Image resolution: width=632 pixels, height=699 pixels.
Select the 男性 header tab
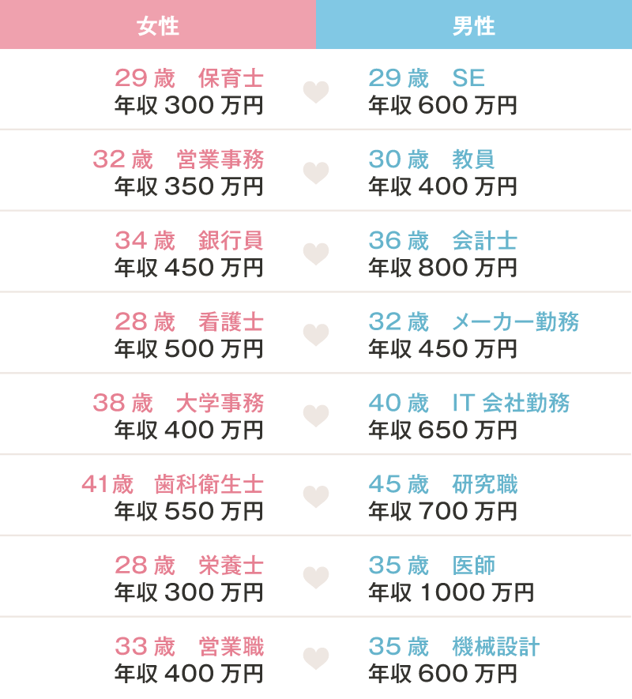474,25
